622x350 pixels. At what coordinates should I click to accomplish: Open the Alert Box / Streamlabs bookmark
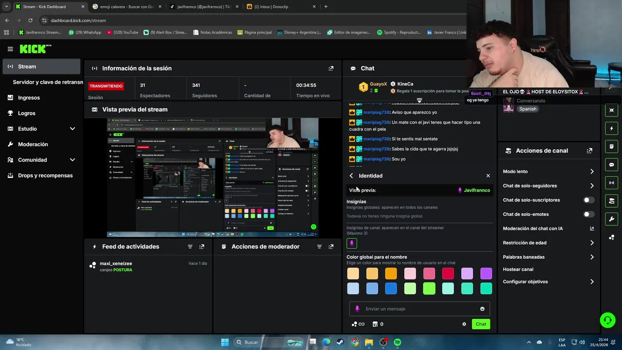point(165,33)
